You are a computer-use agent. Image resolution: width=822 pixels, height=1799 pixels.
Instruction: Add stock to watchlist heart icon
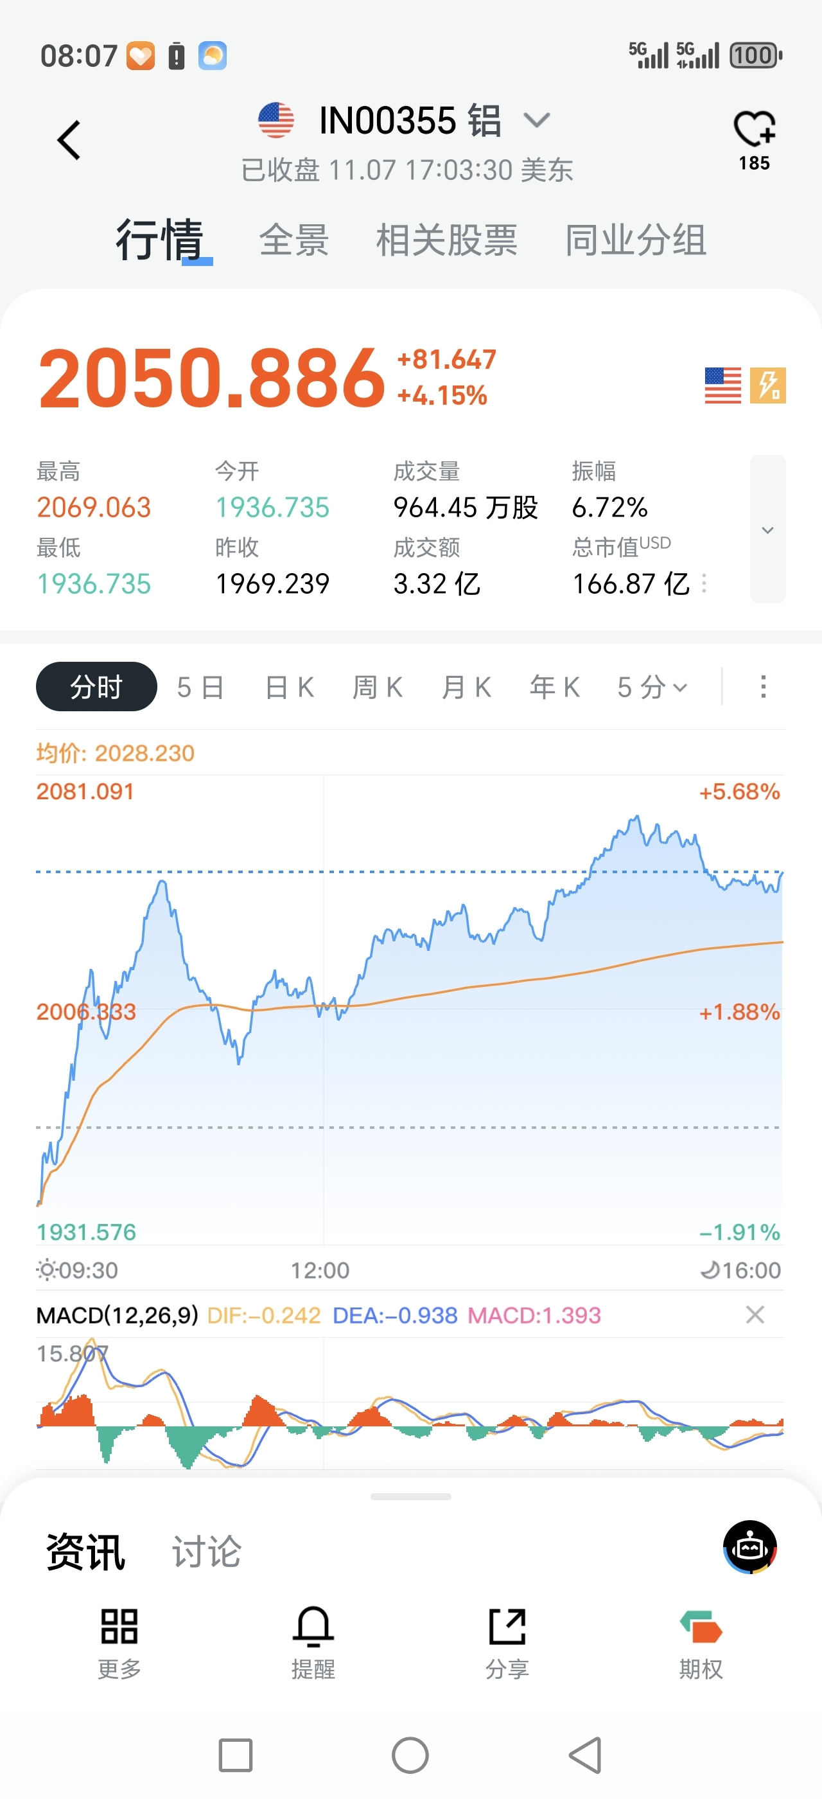[x=754, y=129]
